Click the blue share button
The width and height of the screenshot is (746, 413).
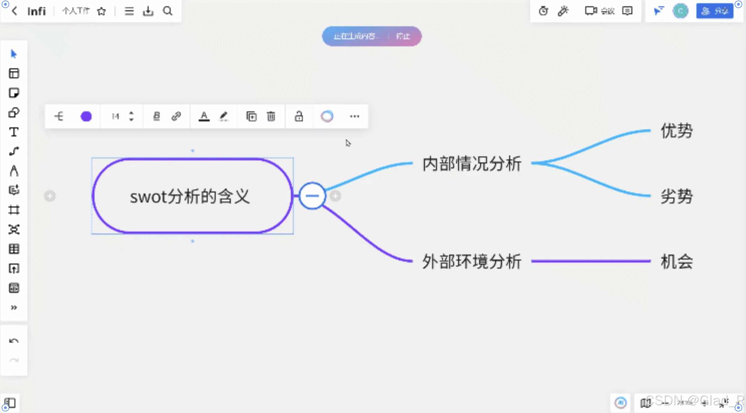coord(715,11)
